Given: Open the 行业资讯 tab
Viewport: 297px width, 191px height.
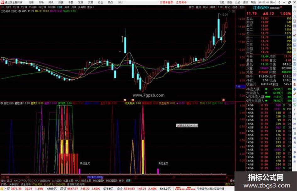Looking at the screenshot, I should tap(49, 184).
